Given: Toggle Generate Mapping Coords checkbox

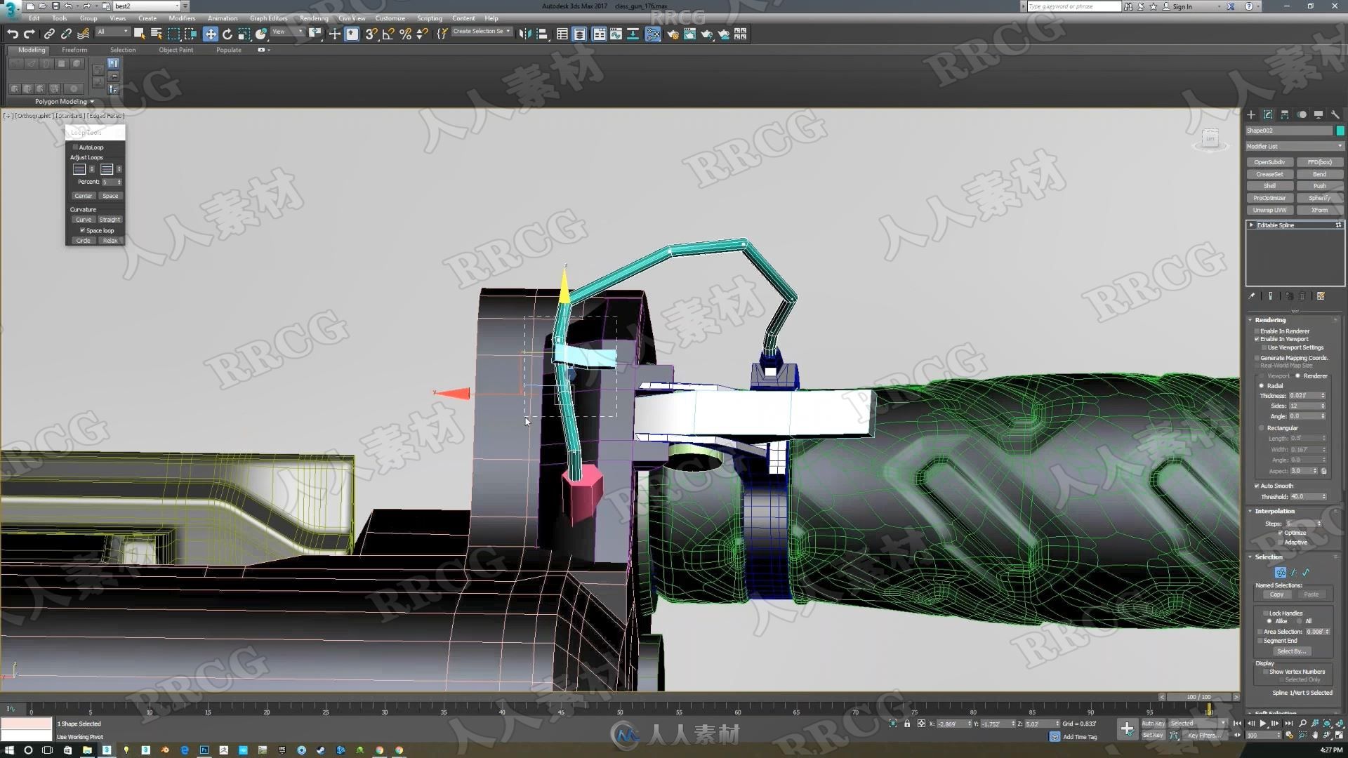Looking at the screenshot, I should click(1257, 358).
